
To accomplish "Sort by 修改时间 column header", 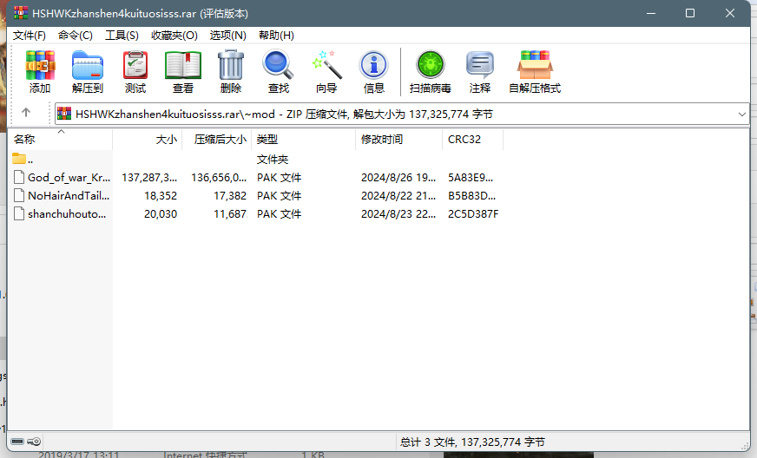I will pyautogui.click(x=399, y=140).
